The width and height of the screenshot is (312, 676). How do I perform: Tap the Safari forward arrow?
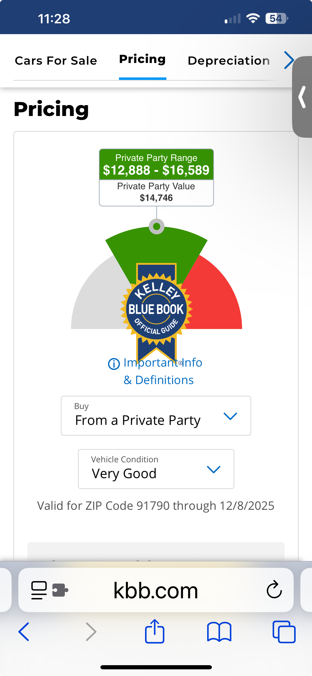pyautogui.click(x=91, y=632)
